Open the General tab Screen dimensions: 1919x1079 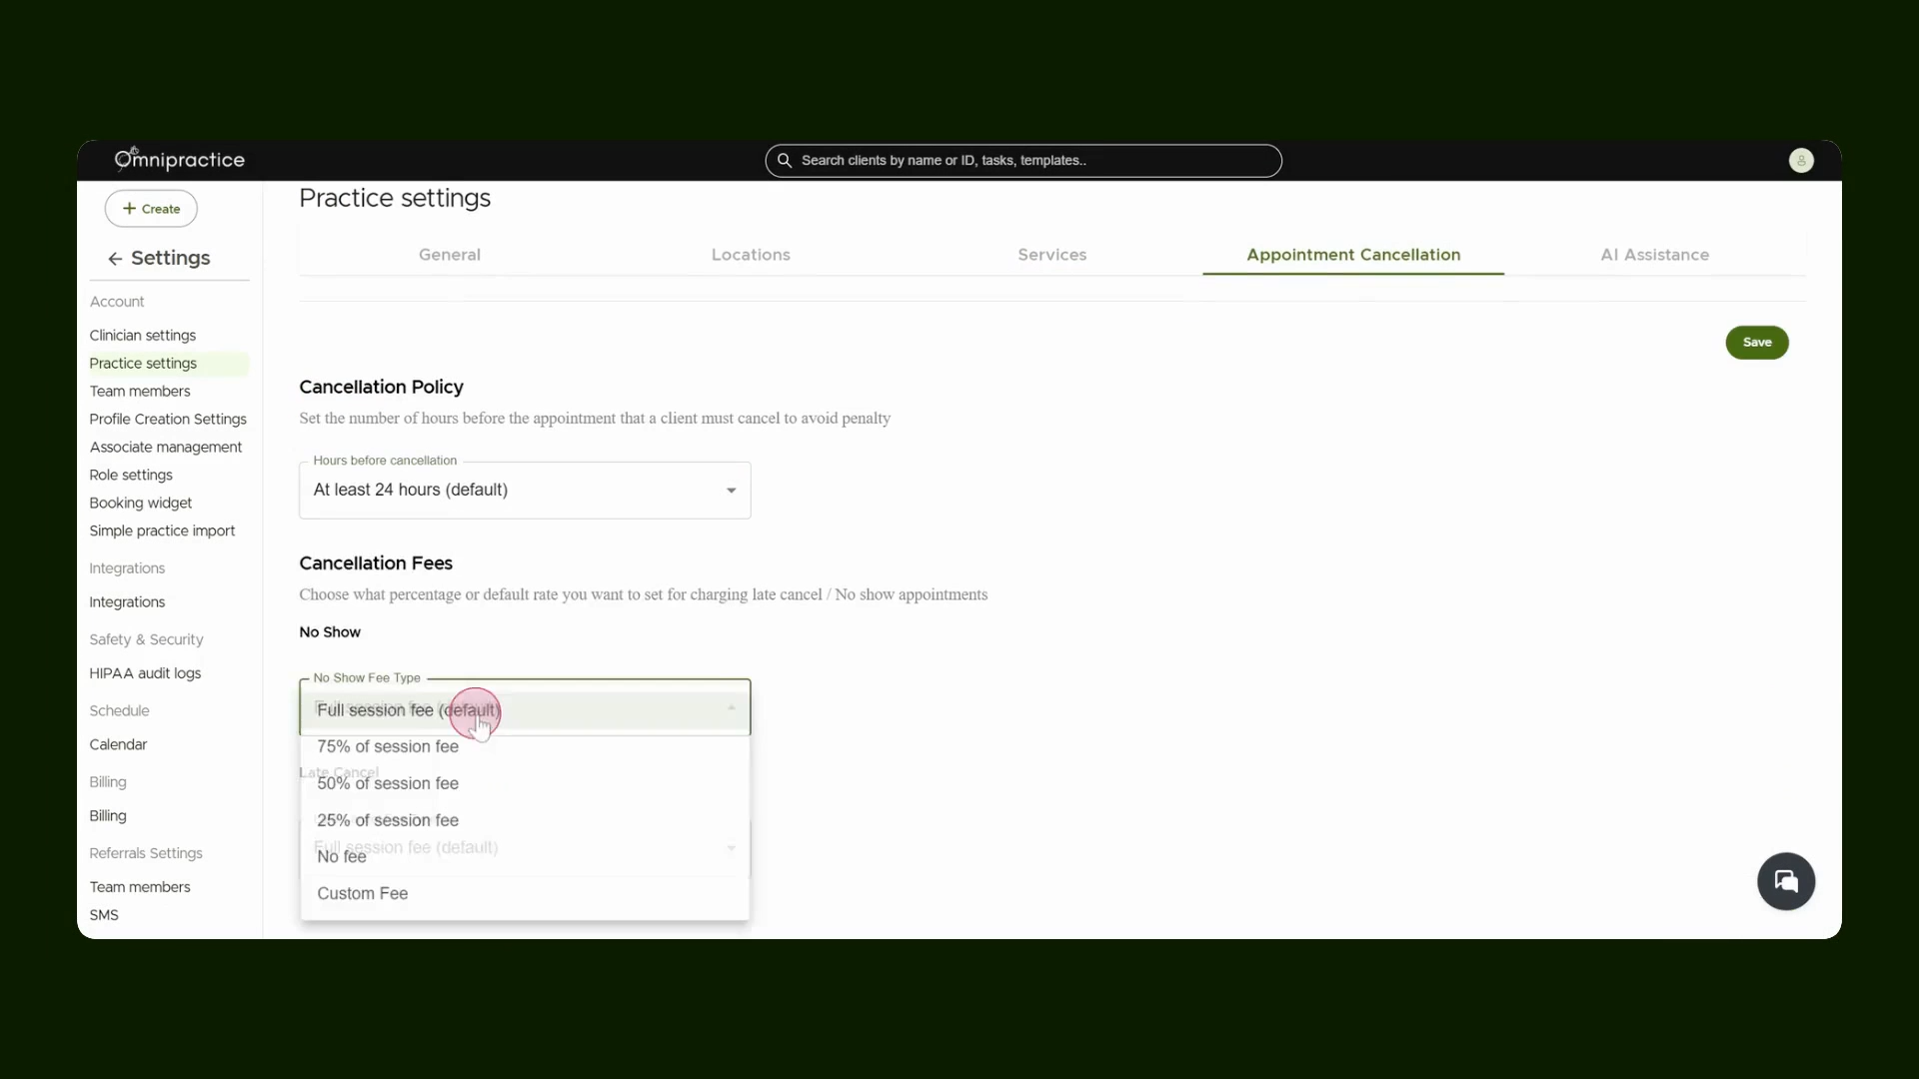click(x=450, y=255)
